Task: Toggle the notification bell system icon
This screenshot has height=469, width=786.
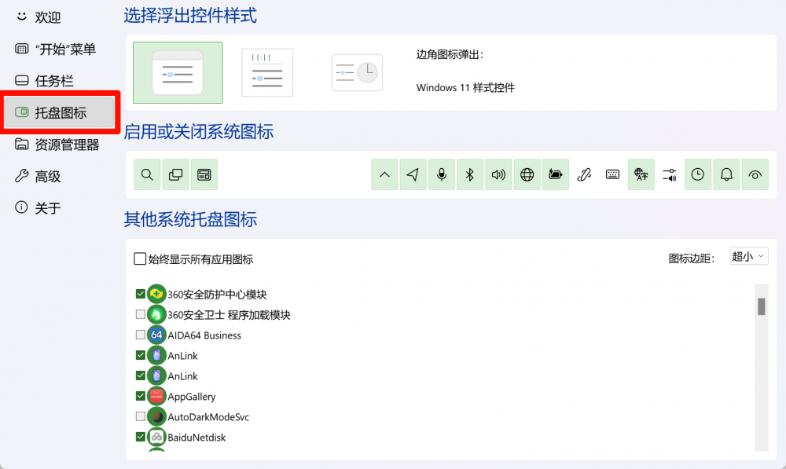Action: 726,175
